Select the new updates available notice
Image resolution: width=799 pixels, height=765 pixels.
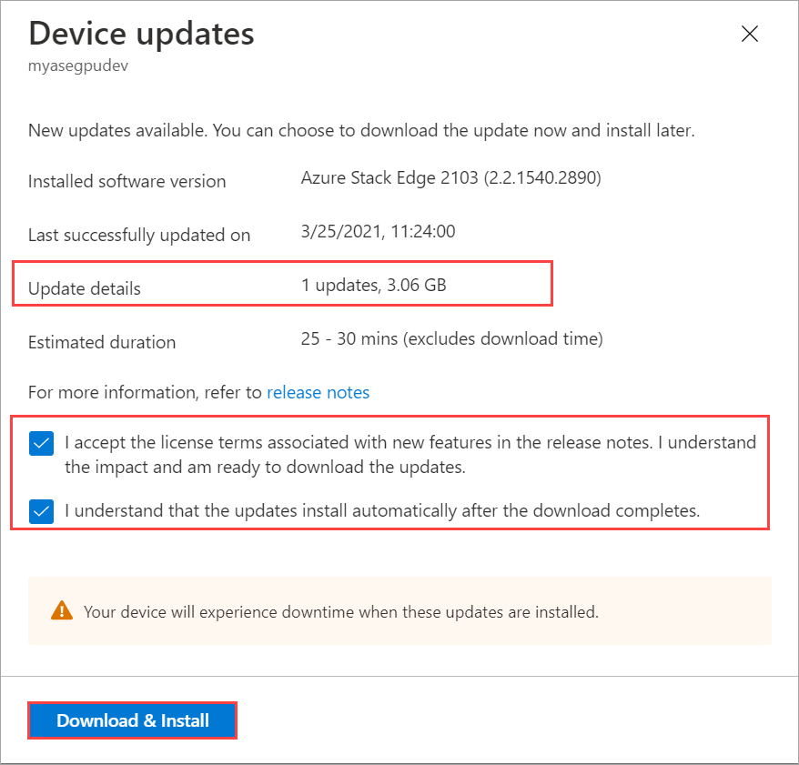coord(339,130)
